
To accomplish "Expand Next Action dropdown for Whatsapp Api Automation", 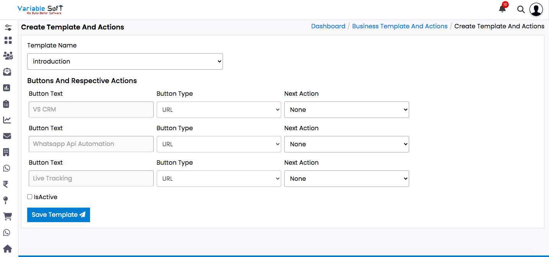I will (x=346, y=144).
